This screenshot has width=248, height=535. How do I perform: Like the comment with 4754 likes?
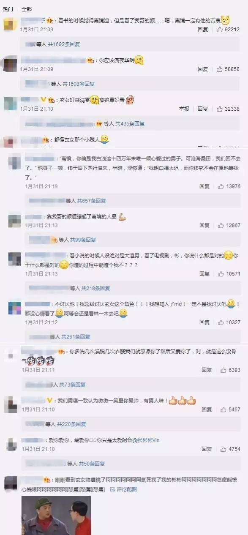coord(223,449)
